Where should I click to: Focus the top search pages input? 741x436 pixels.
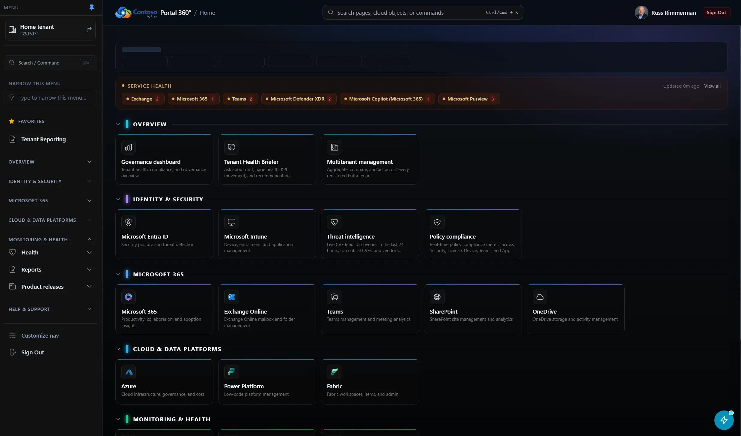(x=423, y=13)
